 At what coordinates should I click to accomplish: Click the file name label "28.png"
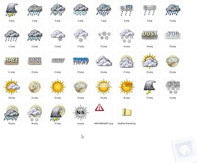(x=150, y=72)
